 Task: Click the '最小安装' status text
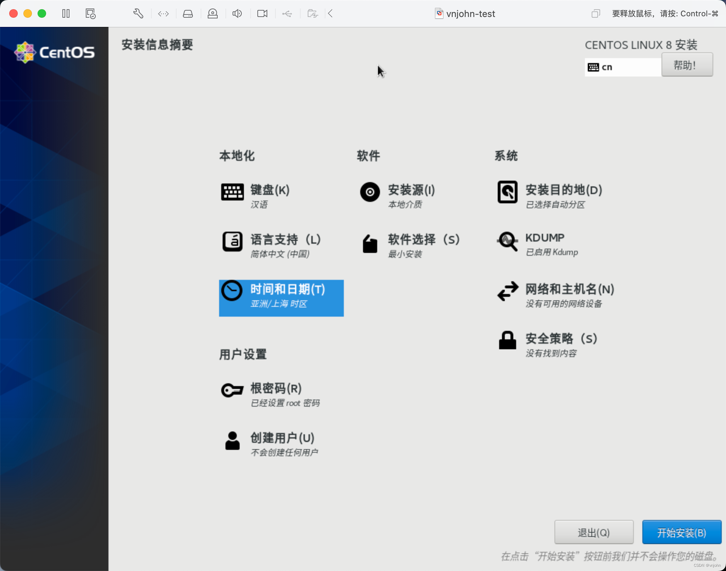click(x=405, y=254)
